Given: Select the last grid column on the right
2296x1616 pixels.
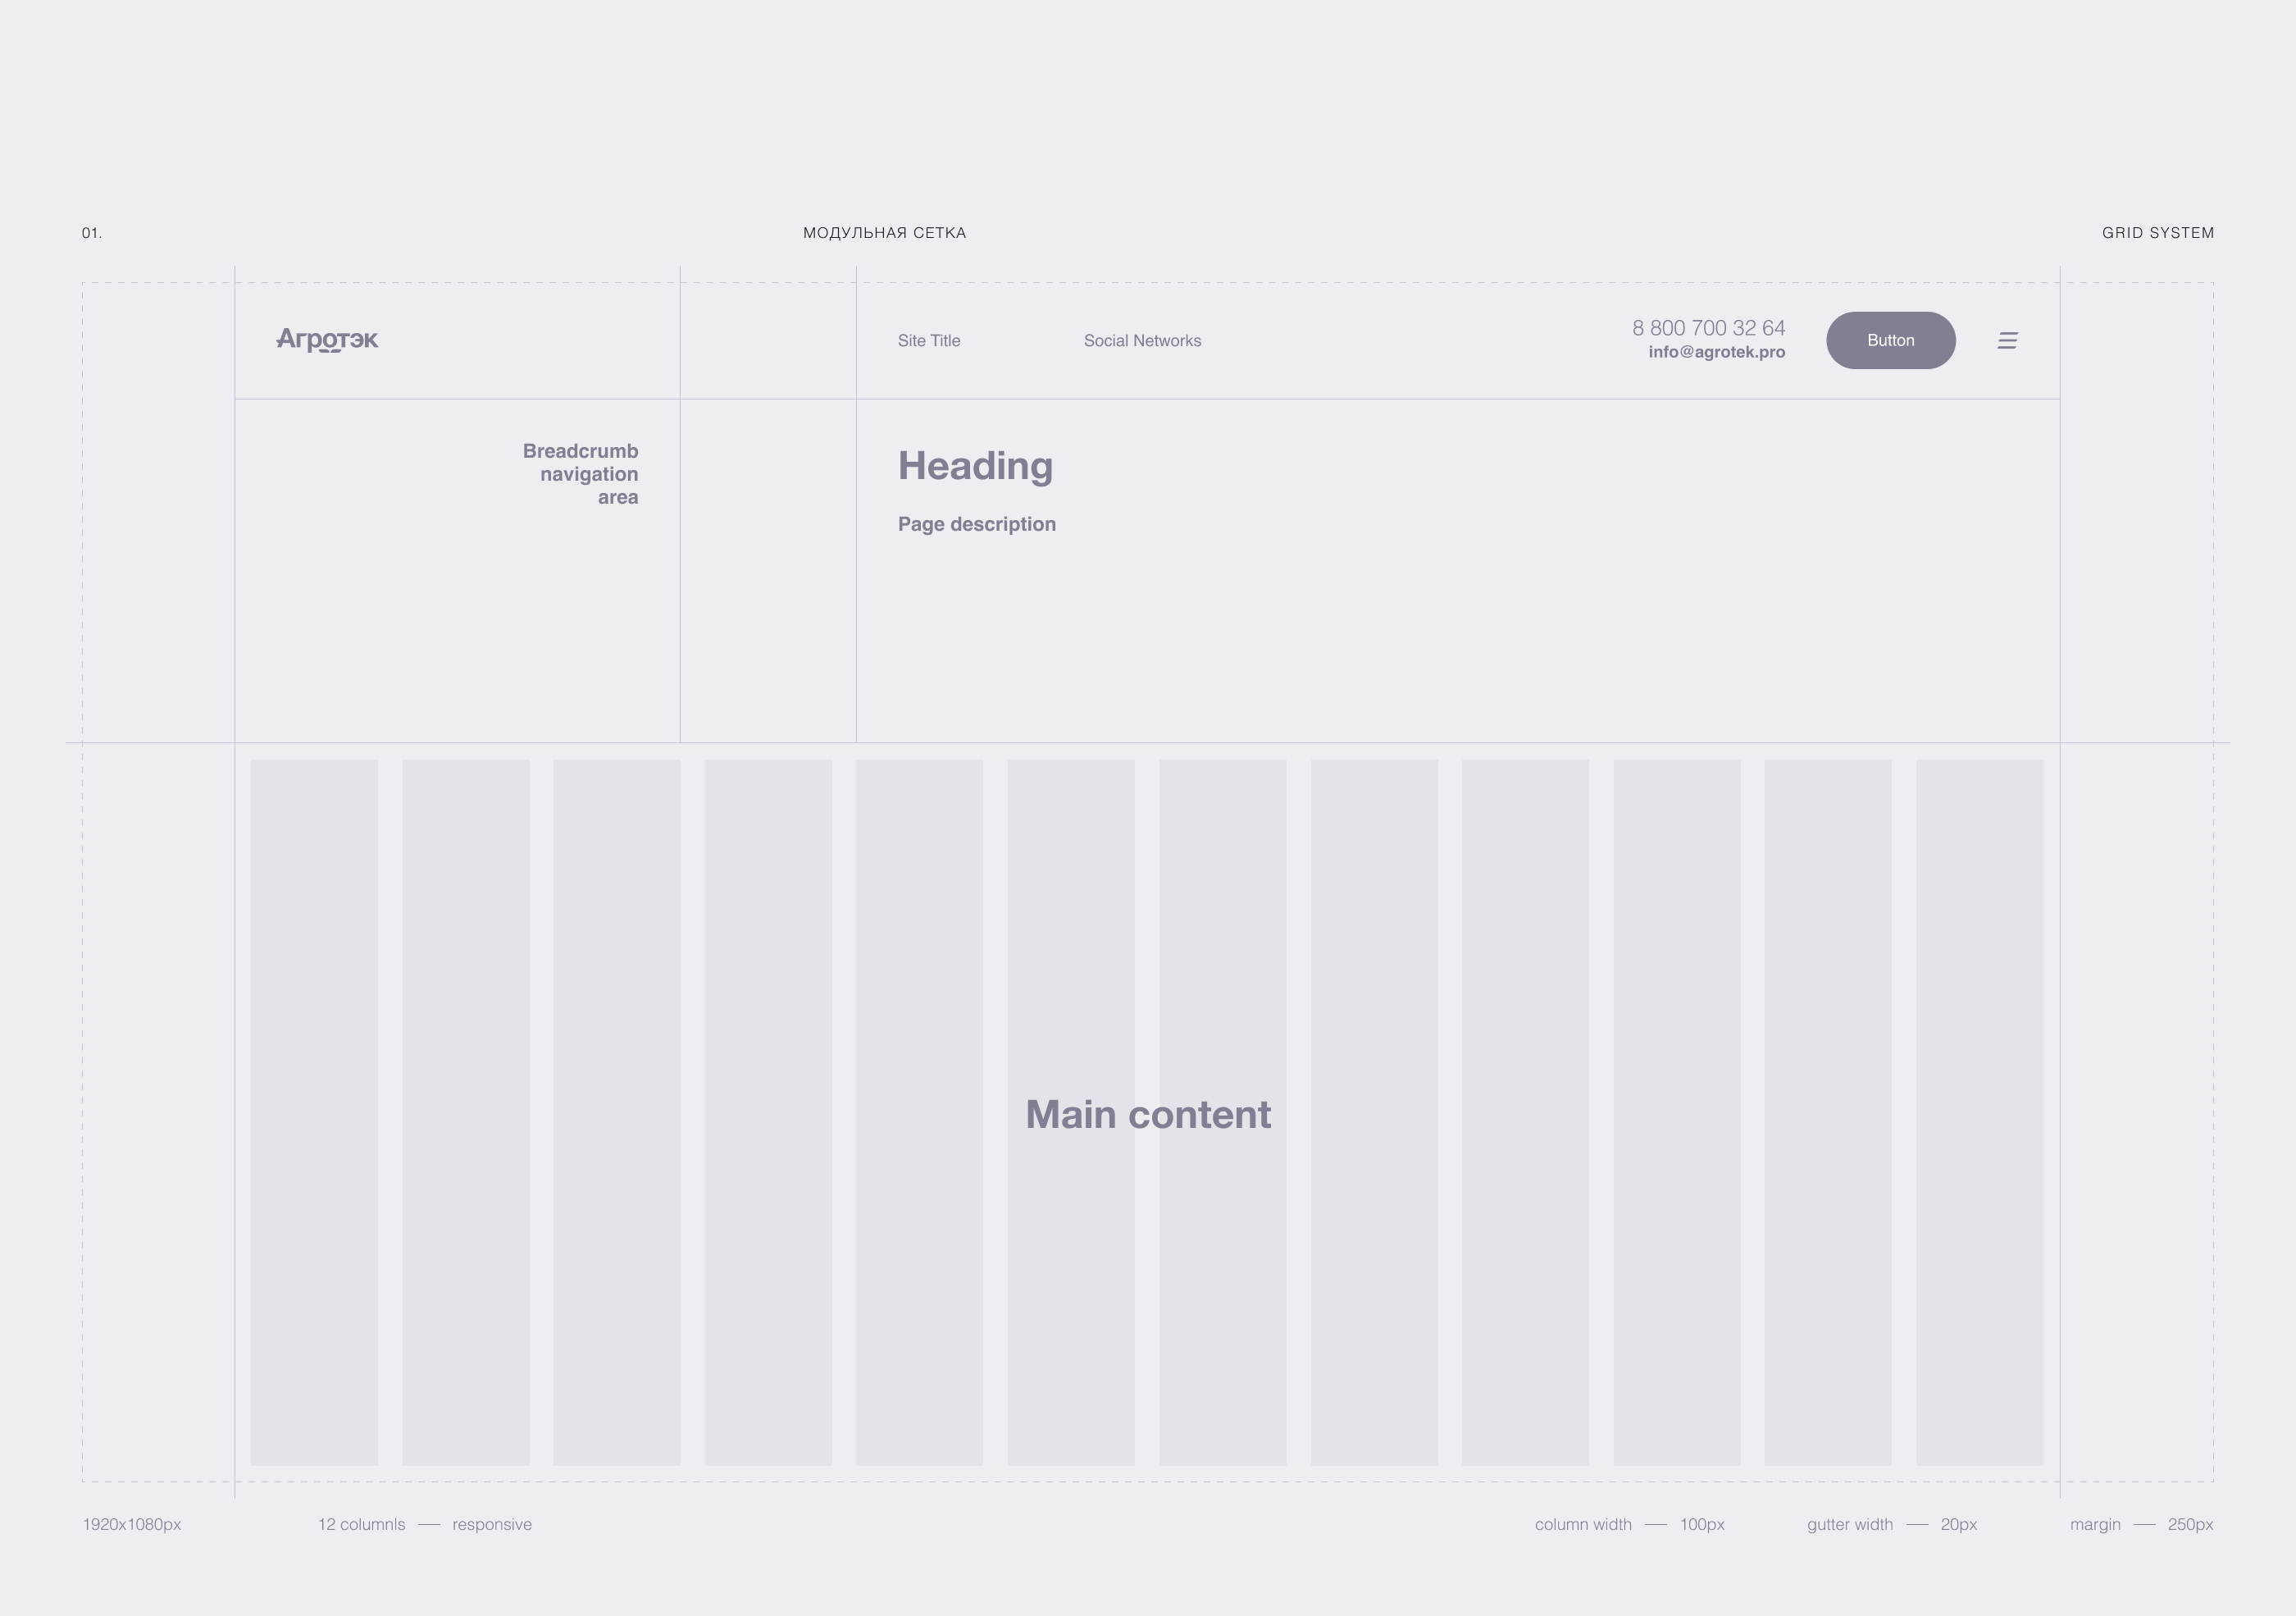Looking at the screenshot, I should click(1978, 1111).
